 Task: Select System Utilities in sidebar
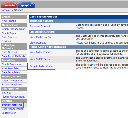12,105
